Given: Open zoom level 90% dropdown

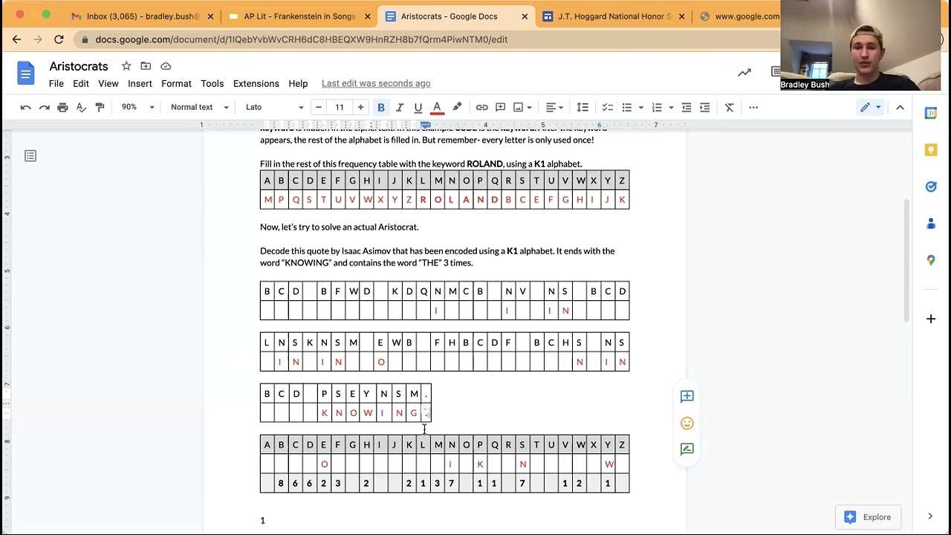Looking at the screenshot, I should [137, 107].
